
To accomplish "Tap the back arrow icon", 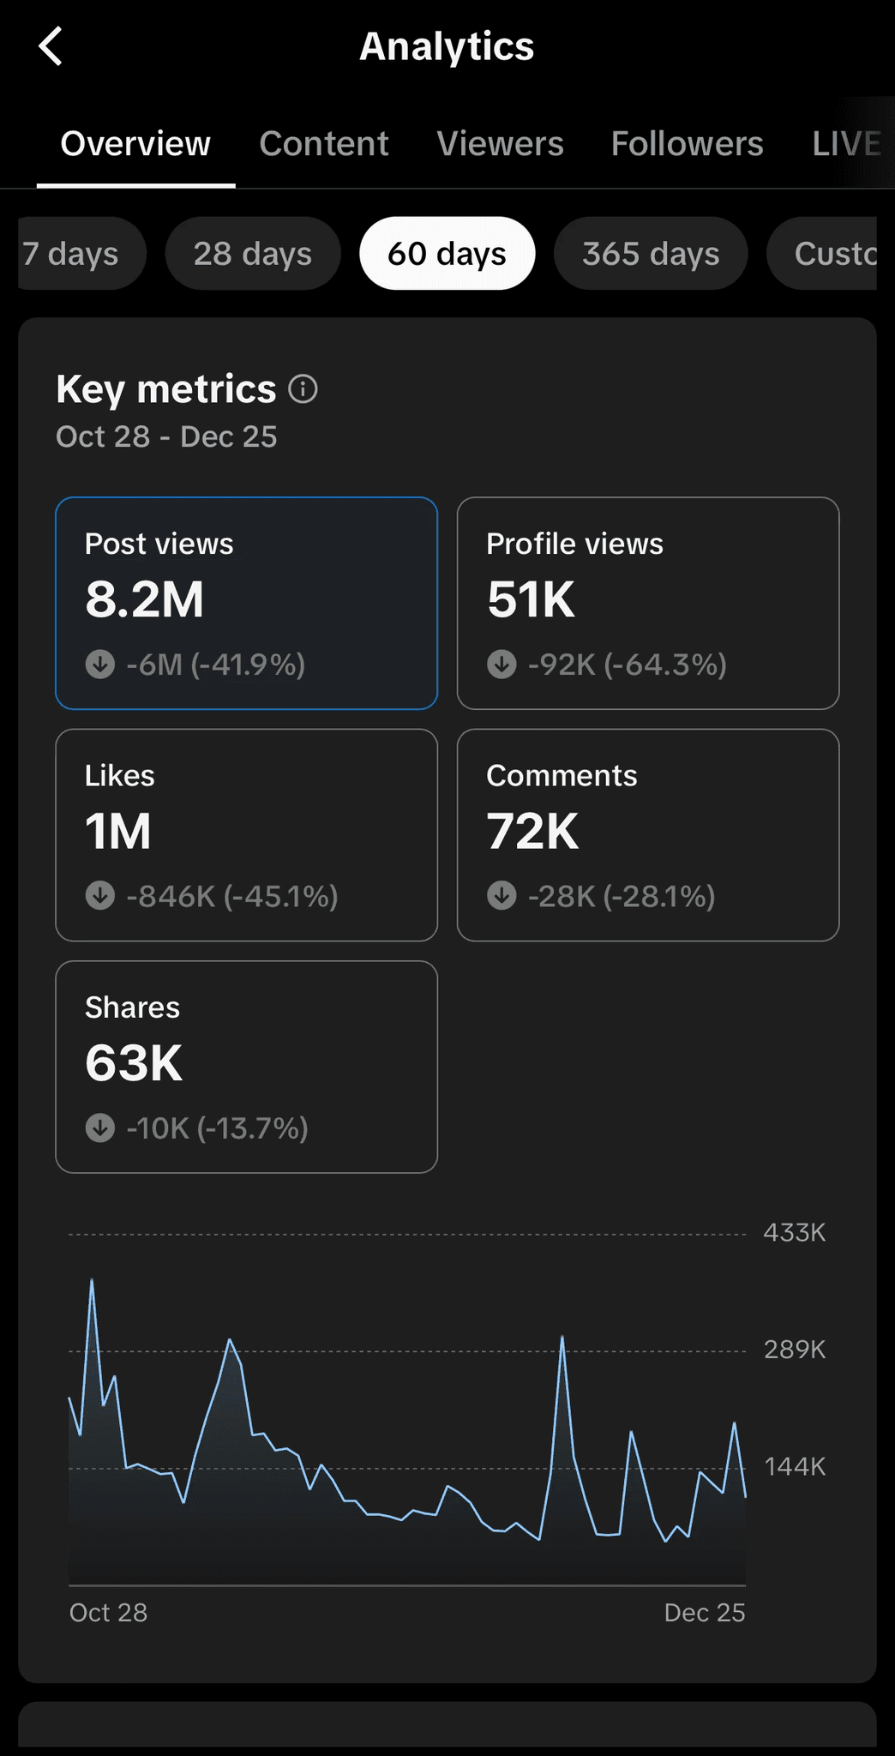I will [51, 46].
